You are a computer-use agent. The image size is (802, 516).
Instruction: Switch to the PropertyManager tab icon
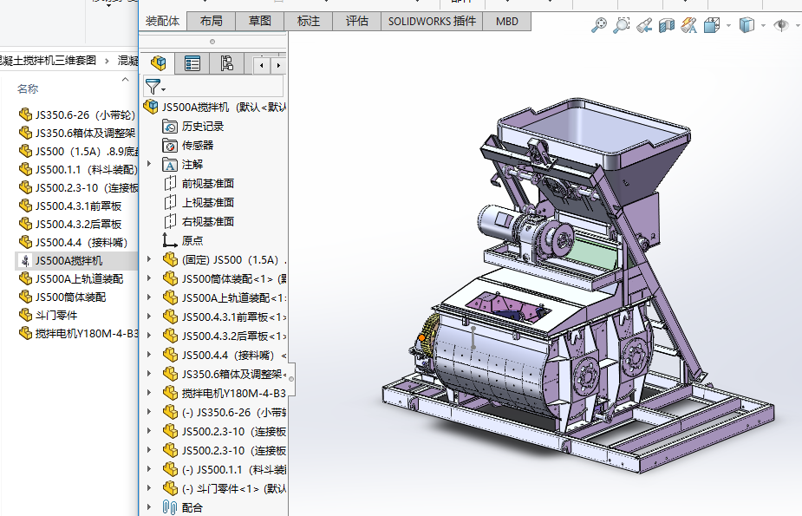coord(192,63)
